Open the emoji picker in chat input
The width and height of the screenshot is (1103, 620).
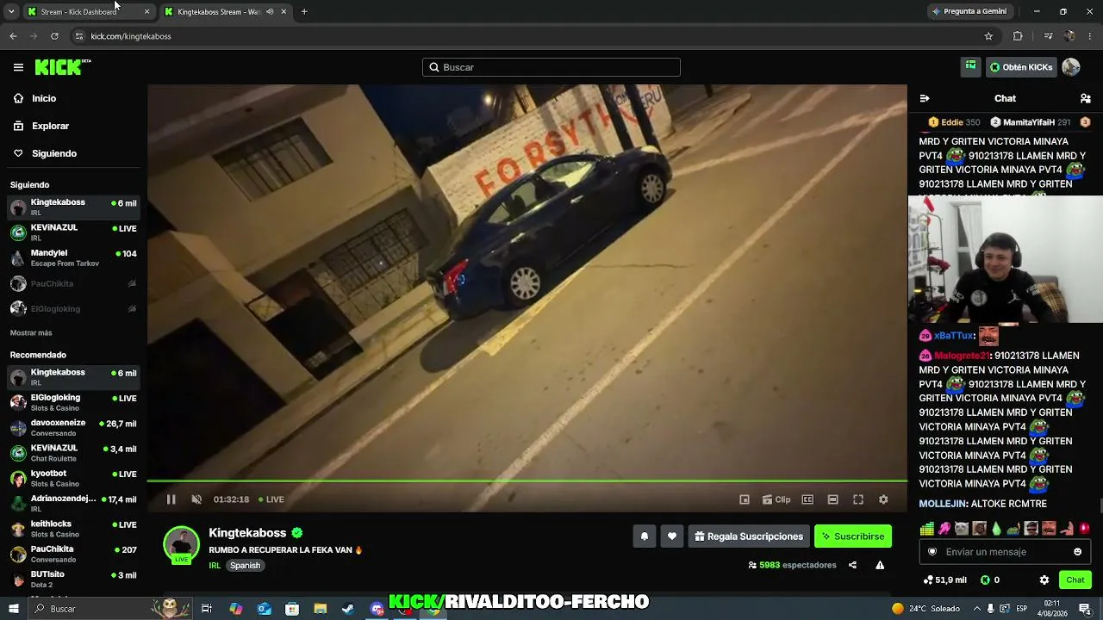pos(1077,552)
